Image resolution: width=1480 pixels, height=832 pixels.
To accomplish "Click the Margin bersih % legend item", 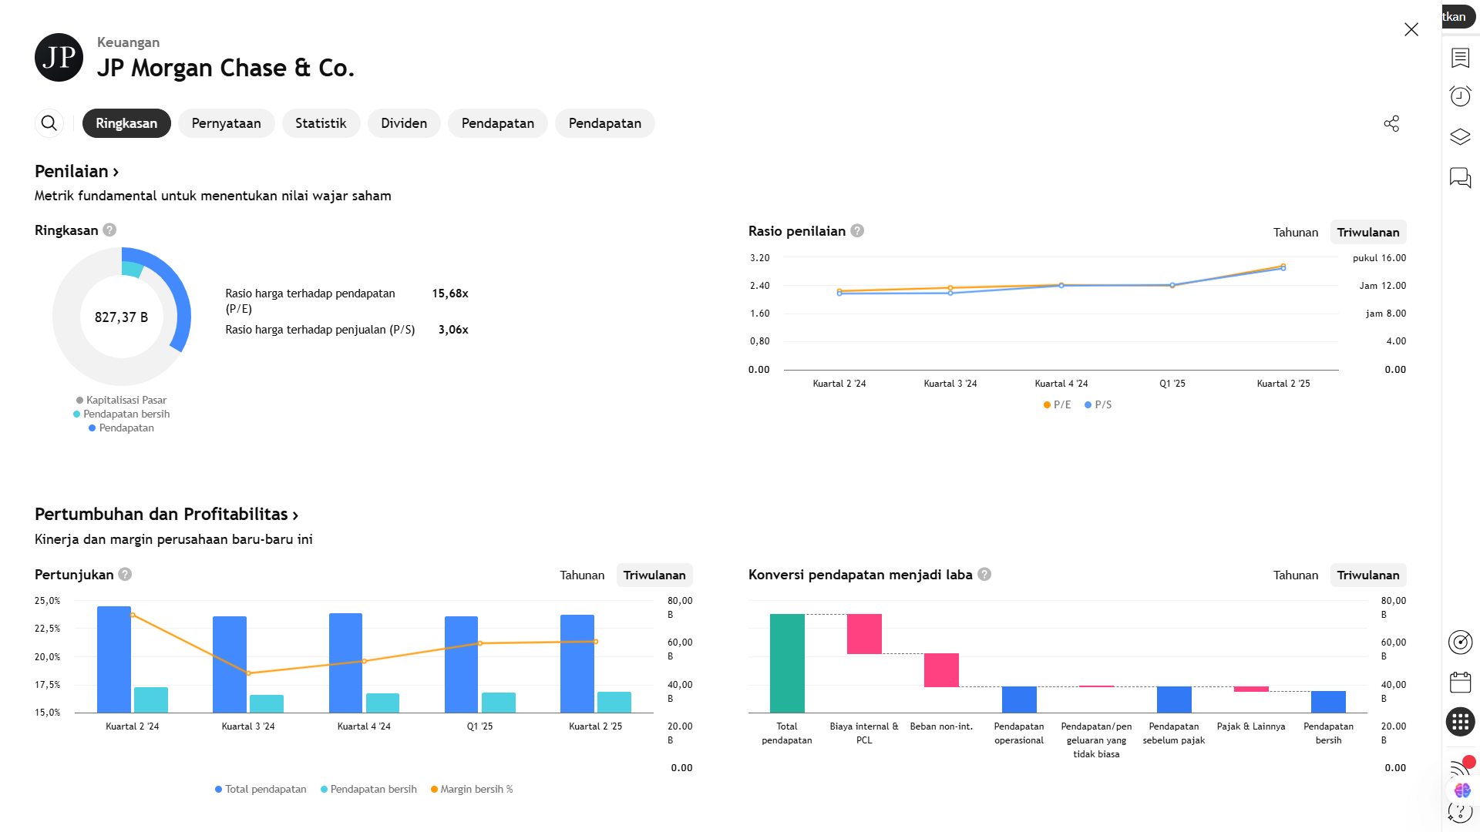I will (x=472, y=790).
